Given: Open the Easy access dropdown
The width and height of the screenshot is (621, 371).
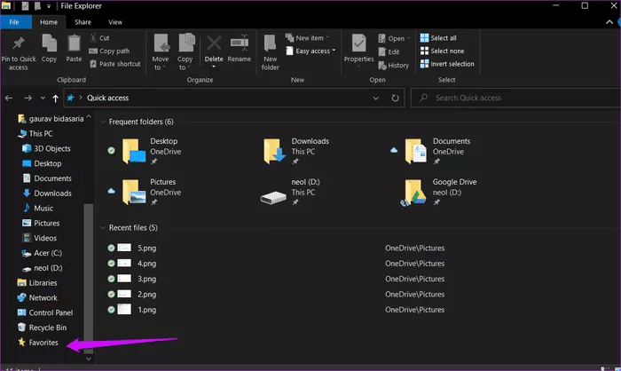Looking at the screenshot, I should 310,51.
